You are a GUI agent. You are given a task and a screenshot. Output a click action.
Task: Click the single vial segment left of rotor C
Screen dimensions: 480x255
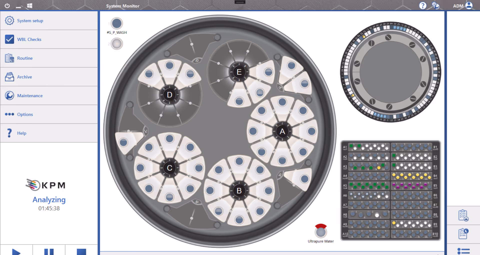[123, 142]
